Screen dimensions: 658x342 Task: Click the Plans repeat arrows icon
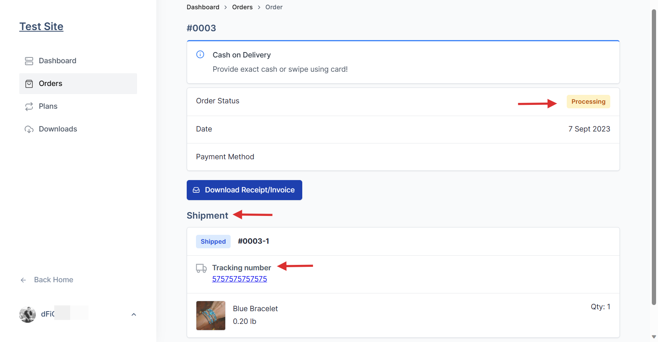click(29, 106)
